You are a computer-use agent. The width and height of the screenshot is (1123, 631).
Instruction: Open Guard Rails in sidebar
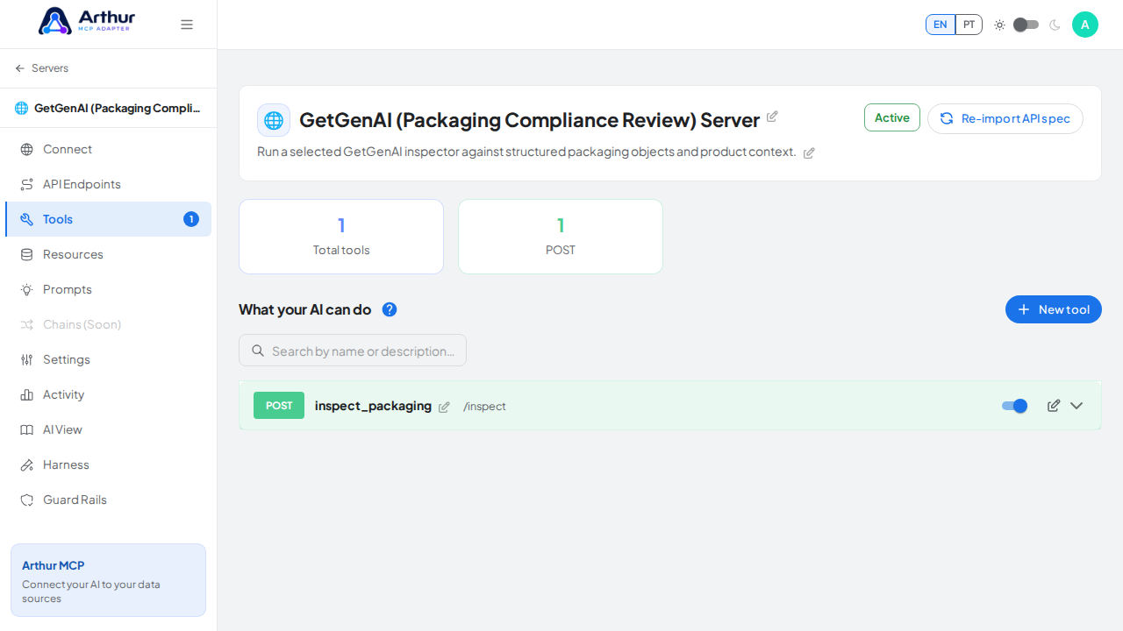pyautogui.click(x=108, y=500)
